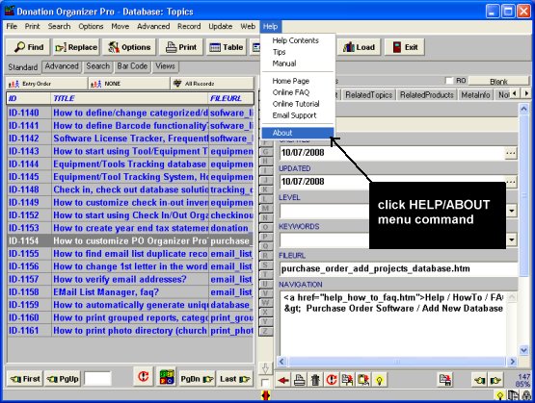
Task: Select About in the Help menu
Action: (x=298, y=133)
